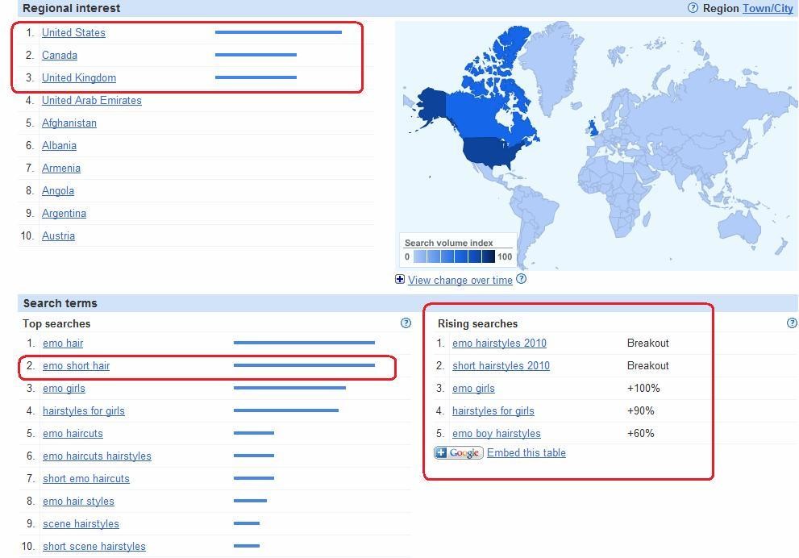Viewport: 799px width, 558px height.
Task: Switch regional view to Town/City
Action: pos(768,8)
